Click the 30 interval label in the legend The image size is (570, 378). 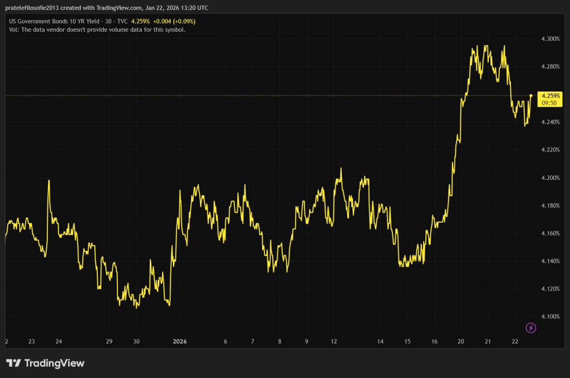[x=112, y=21]
